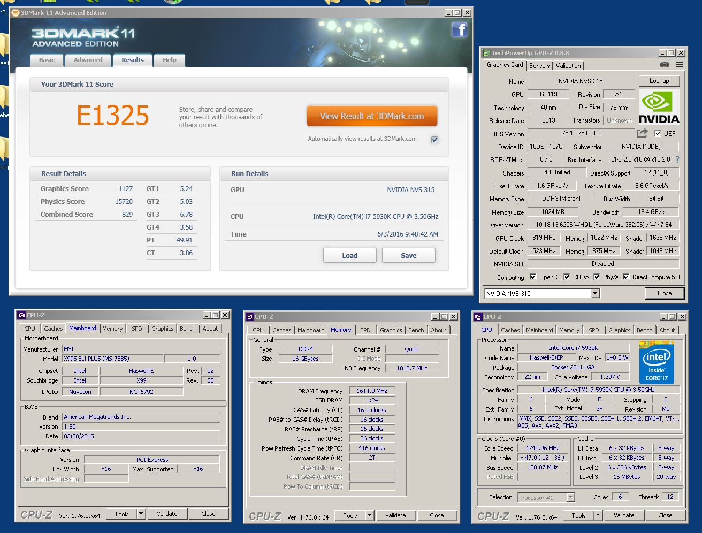Open the Validation tab in GPU-Z
This screenshot has height=533, width=702.
point(568,65)
